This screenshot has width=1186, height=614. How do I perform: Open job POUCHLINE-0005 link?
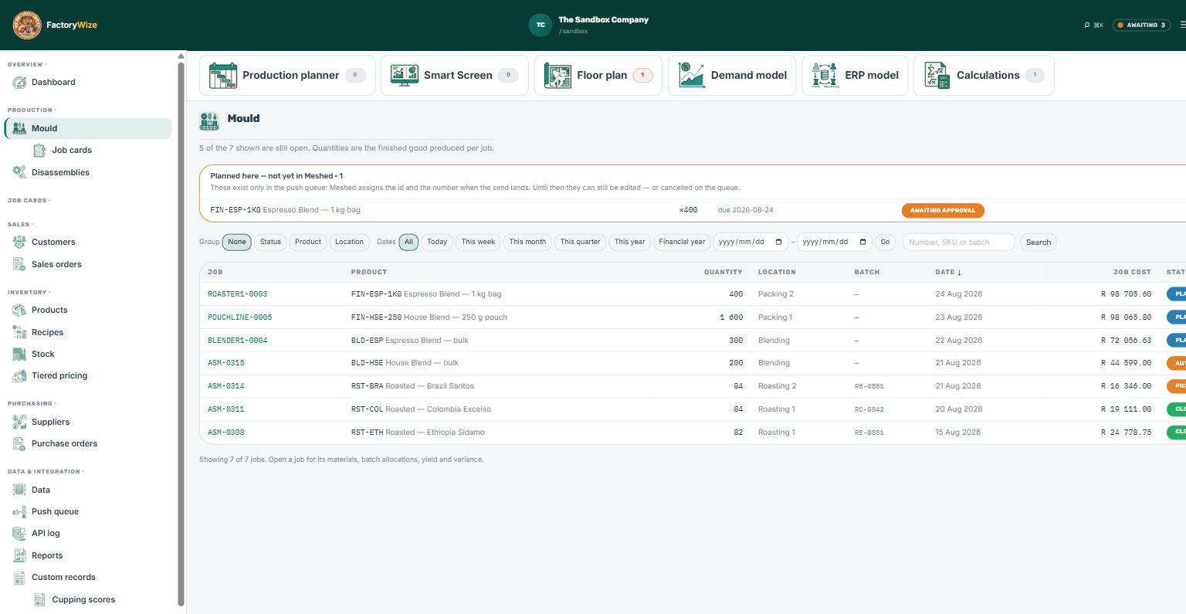click(240, 317)
